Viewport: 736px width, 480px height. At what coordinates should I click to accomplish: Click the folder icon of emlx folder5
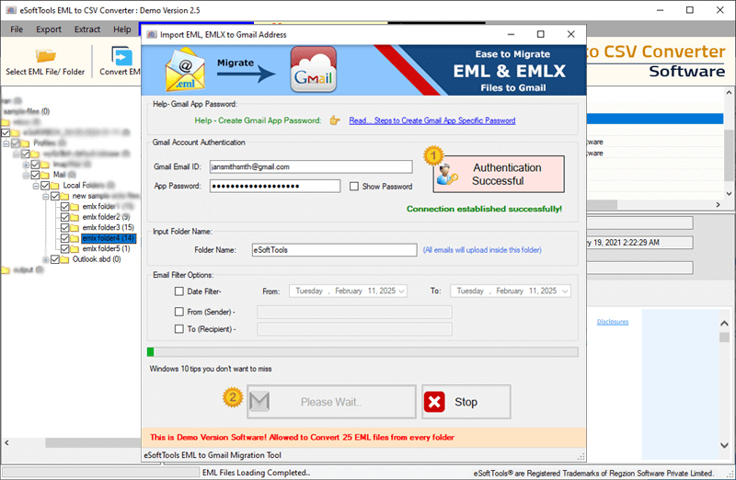click(75, 248)
